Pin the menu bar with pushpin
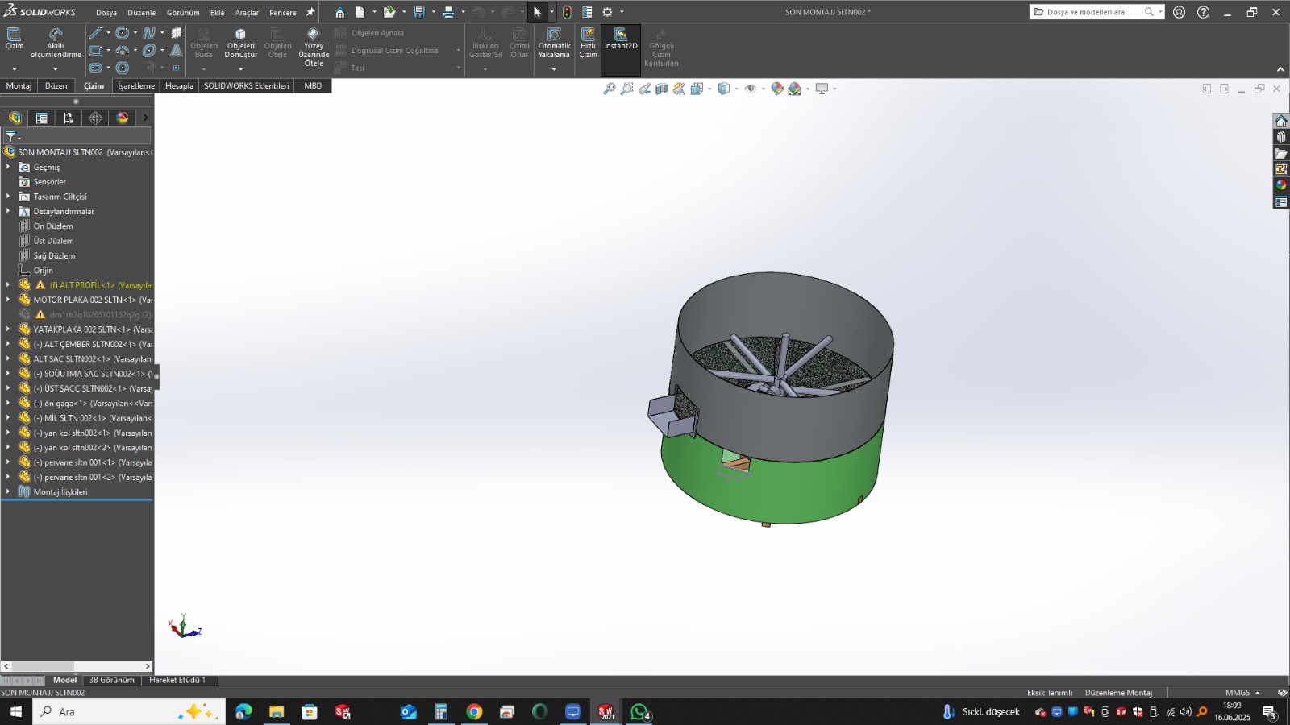This screenshot has width=1290, height=725. click(310, 12)
